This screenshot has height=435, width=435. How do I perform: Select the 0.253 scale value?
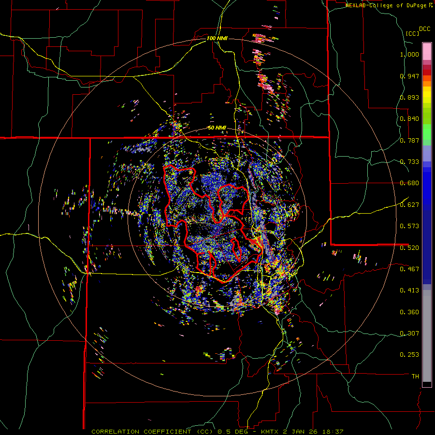[409, 355]
